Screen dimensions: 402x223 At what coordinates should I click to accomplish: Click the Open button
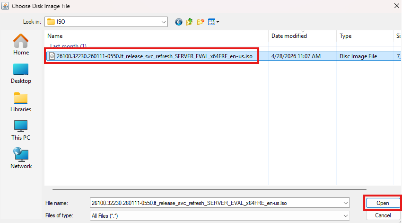383,203
